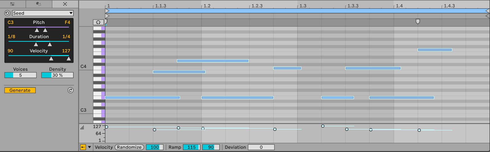Switch to the Transform tools tab

pos(39,4)
